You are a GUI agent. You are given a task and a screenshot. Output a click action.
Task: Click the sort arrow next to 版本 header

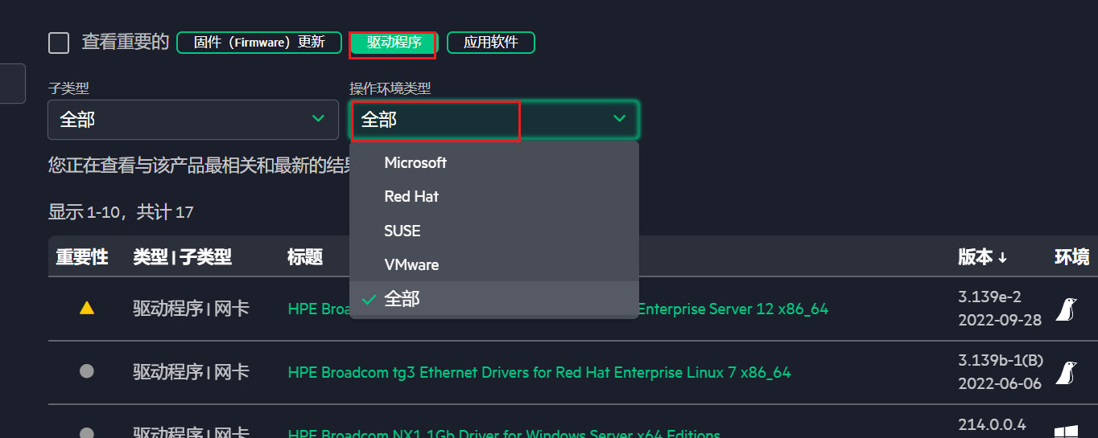coord(1002,257)
